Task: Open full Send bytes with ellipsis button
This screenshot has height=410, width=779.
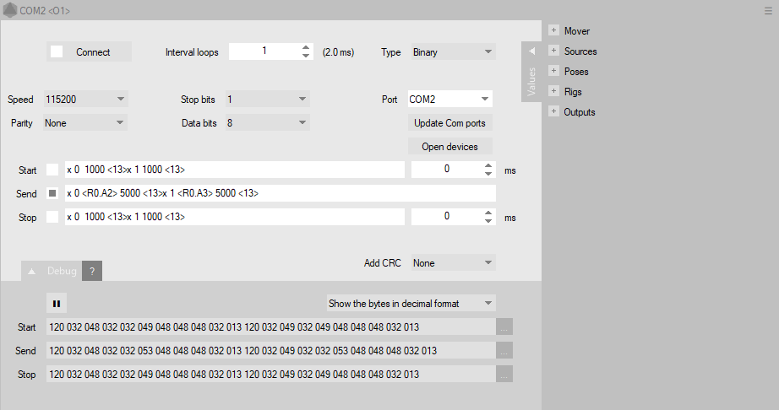Action: tap(504, 350)
